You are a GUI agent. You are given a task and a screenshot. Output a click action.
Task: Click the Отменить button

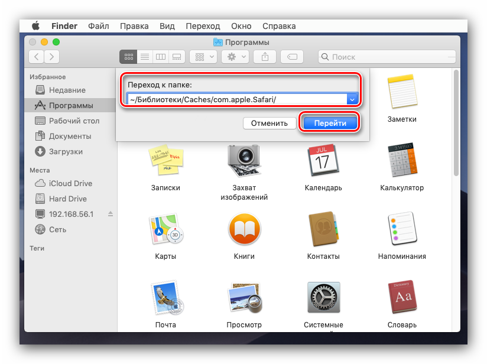tap(269, 123)
